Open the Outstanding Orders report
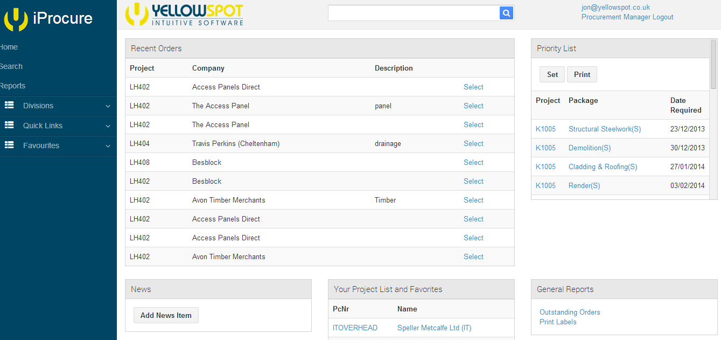 click(x=570, y=312)
